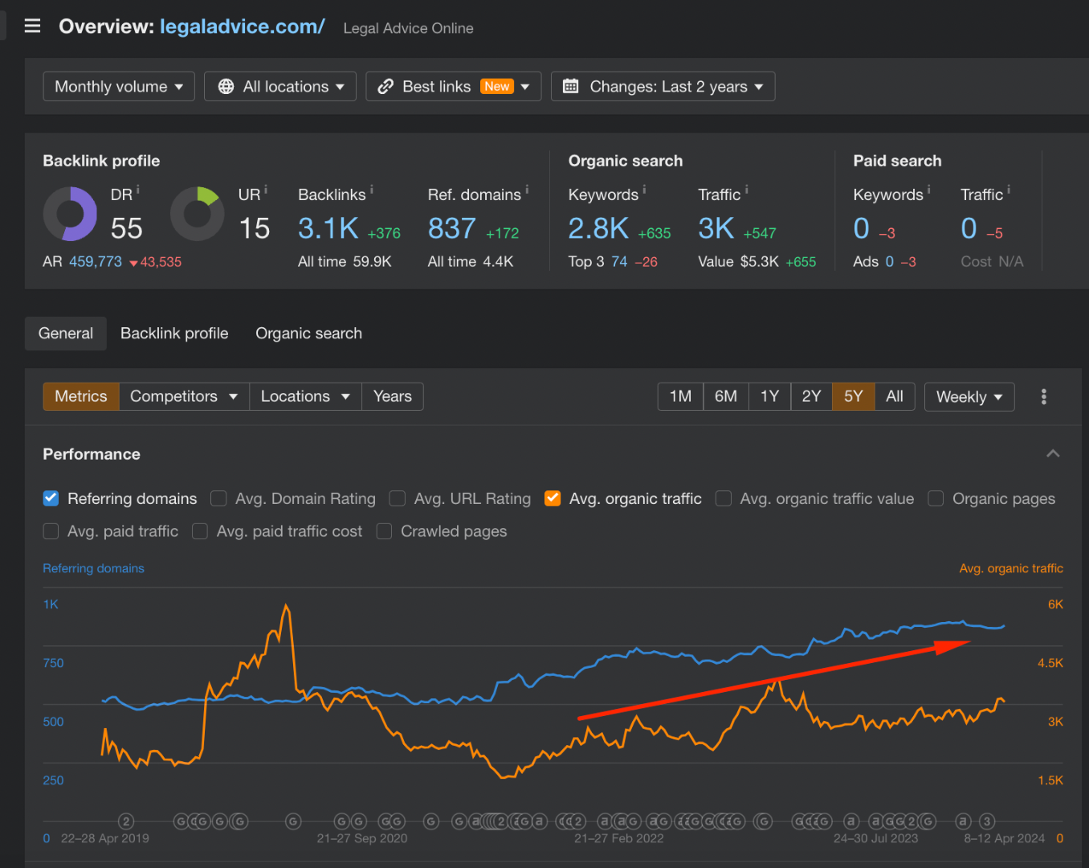Enable the Crawled pages checkbox
Image resolution: width=1089 pixels, height=868 pixels.
click(384, 531)
